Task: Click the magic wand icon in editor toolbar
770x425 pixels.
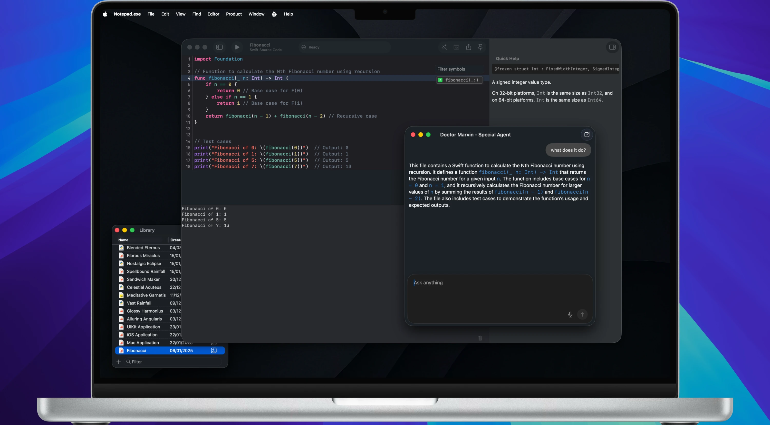Action: coord(444,47)
